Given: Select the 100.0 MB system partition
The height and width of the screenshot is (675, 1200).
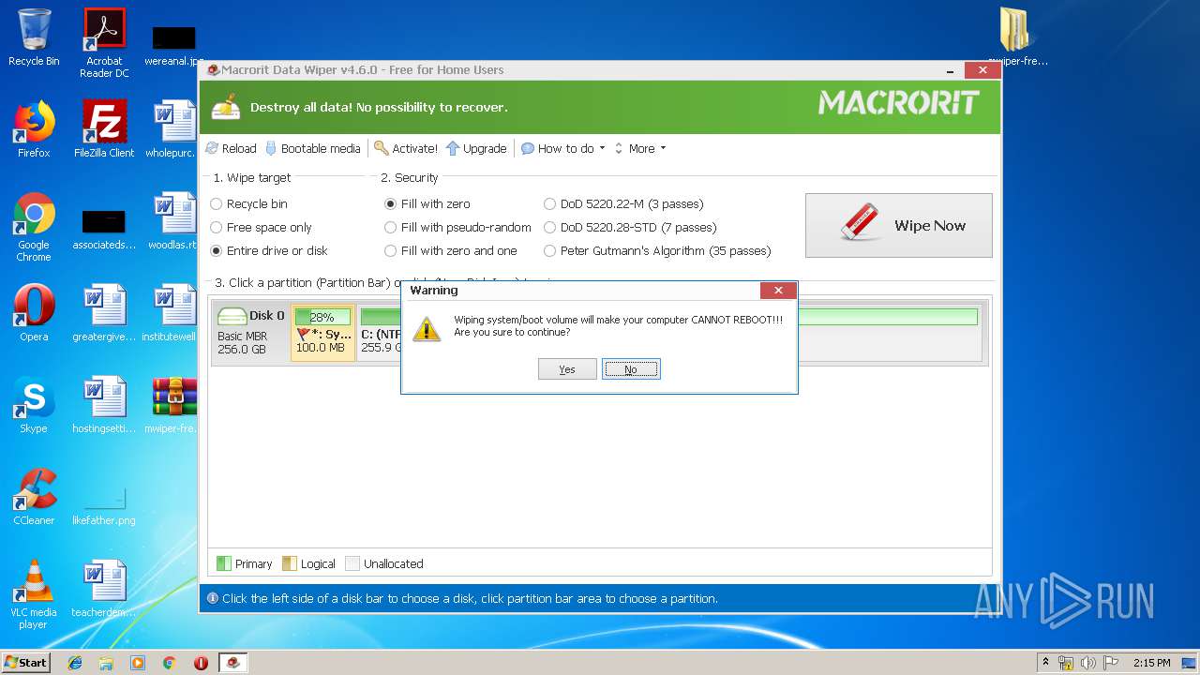Looking at the screenshot, I should point(322,332).
